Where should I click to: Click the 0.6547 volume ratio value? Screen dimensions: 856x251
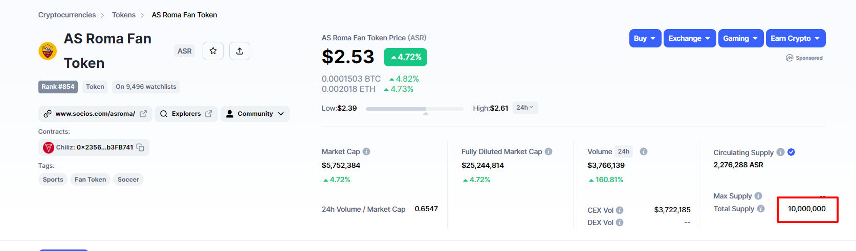pos(426,209)
